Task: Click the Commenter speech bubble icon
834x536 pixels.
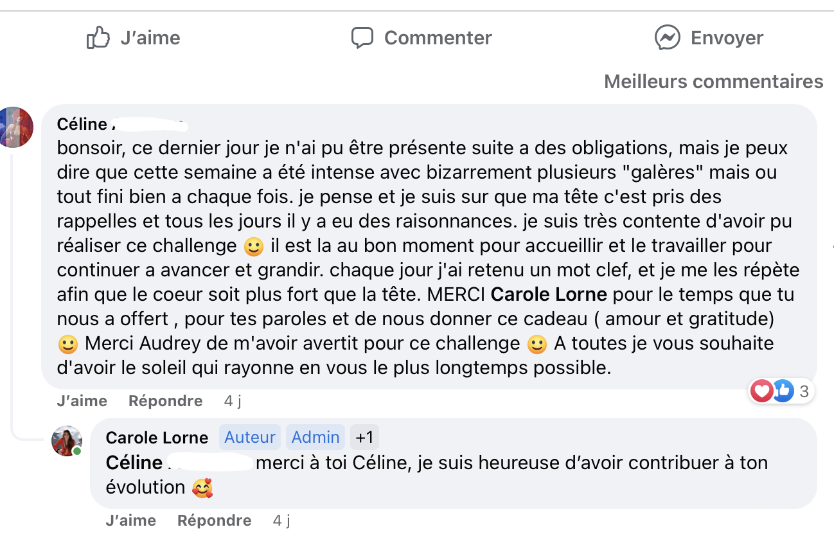Action: click(x=362, y=38)
